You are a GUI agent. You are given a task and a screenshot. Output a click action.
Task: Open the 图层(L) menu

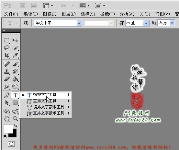point(69,14)
